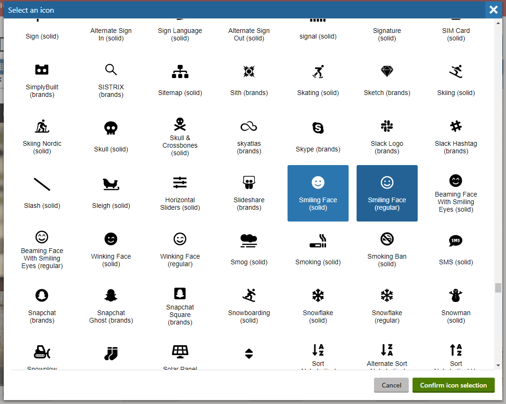Close the Select an icon dialog
This screenshot has height=404, width=506.
(493, 10)
